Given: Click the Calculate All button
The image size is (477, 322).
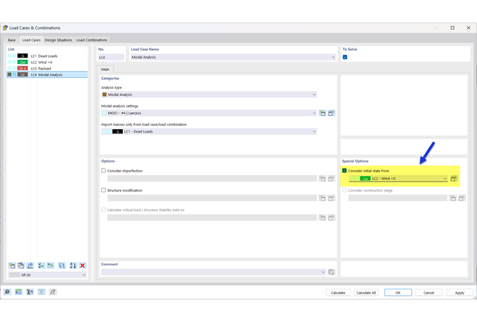Looking at the screenshot, I should [366, 293].
